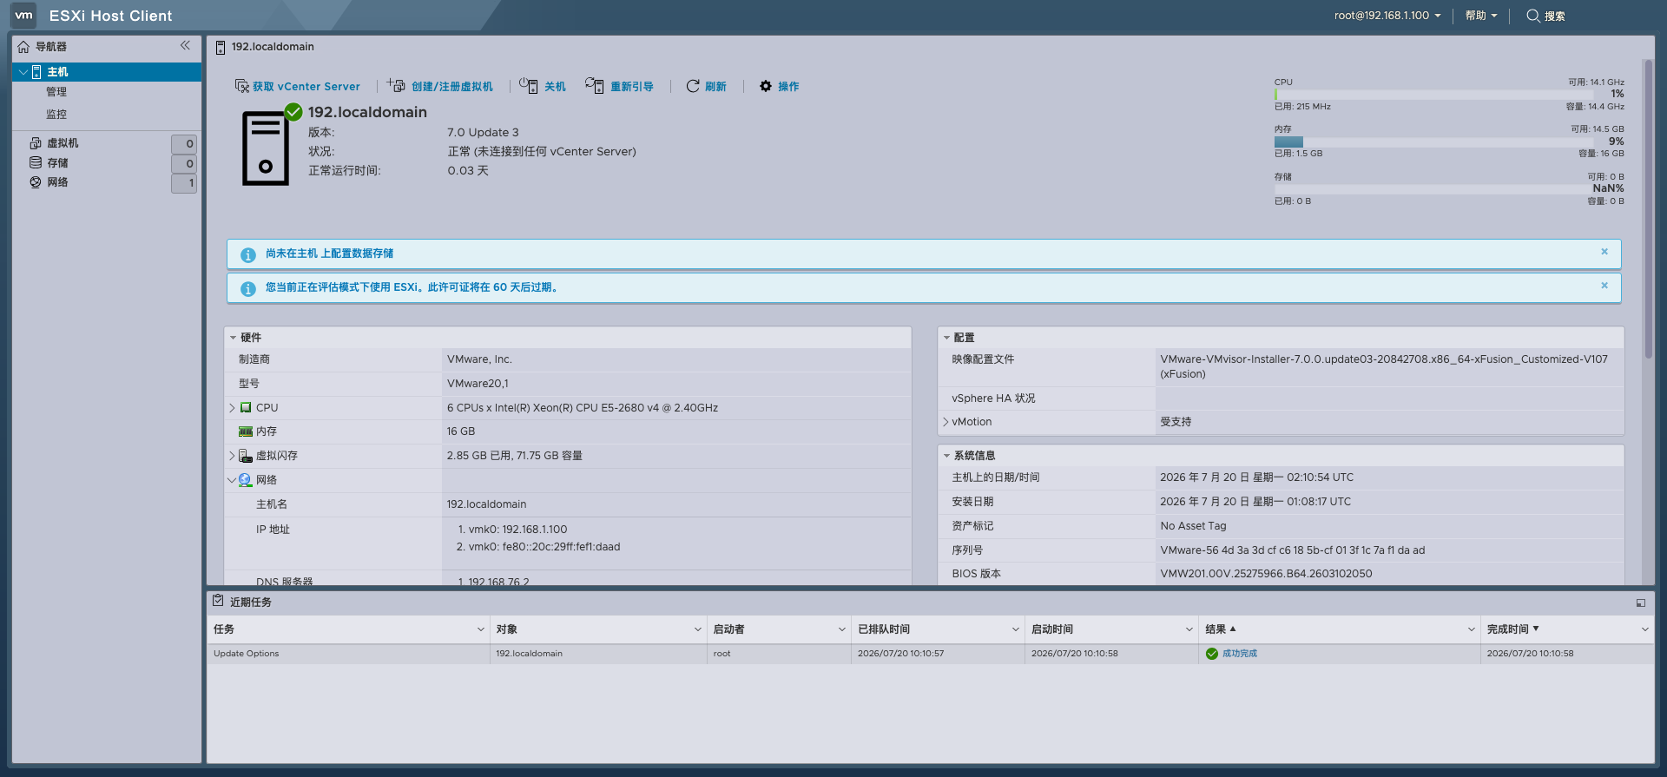Expand the vMotion row
This screenshot has height=777, width=1667.
tap(946, 422)
